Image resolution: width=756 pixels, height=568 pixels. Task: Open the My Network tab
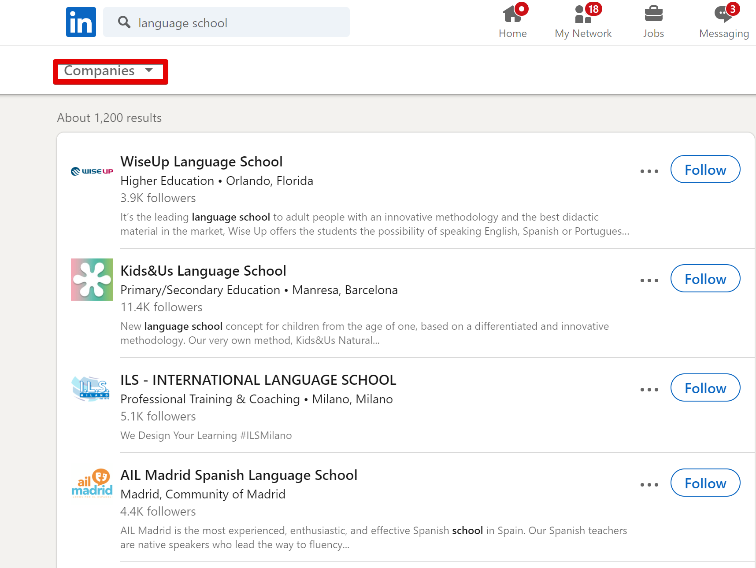(583, 21)
